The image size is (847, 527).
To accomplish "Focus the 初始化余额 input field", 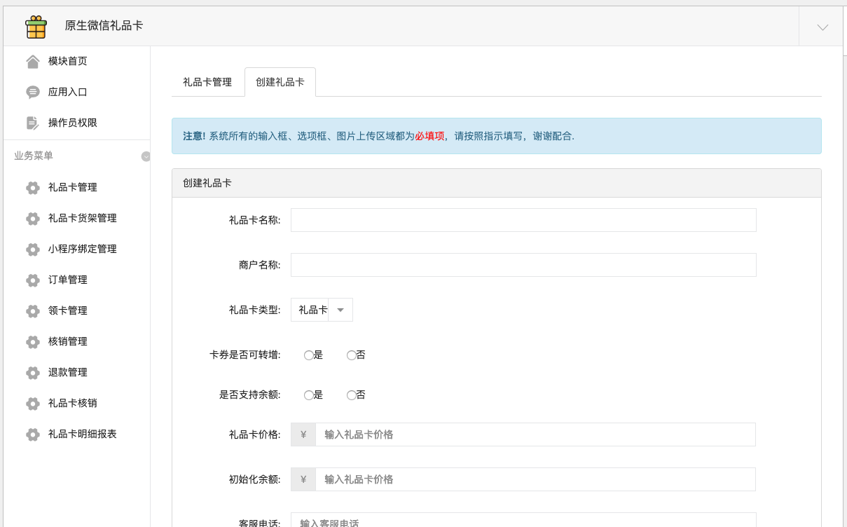I will click(x=535, y=479).
